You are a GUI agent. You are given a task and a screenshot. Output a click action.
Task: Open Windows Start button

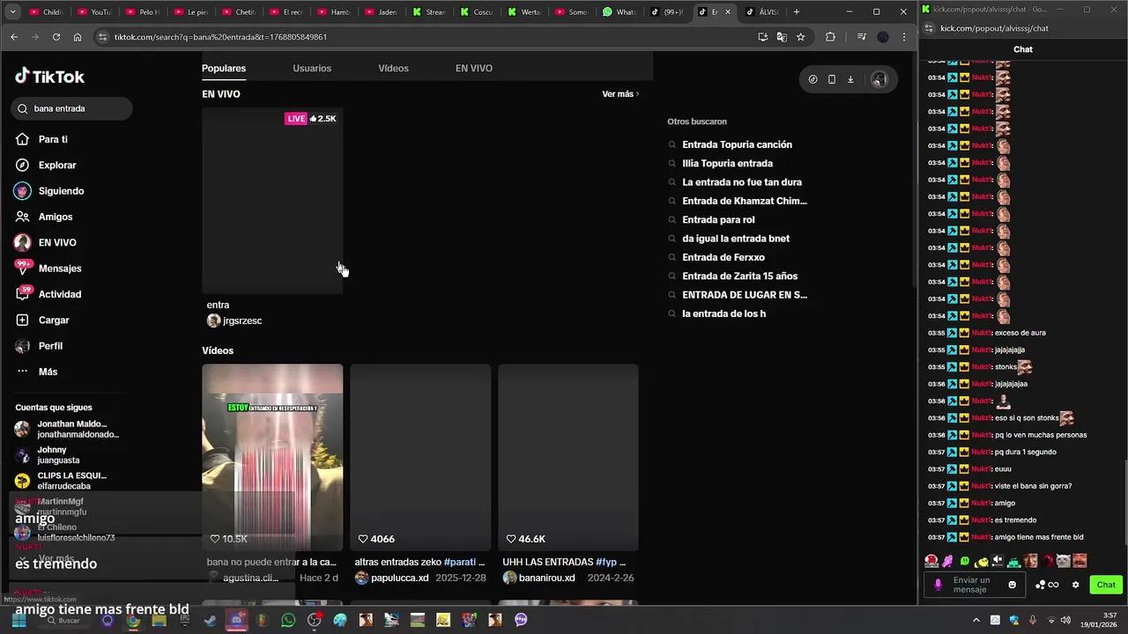[19, 620]
